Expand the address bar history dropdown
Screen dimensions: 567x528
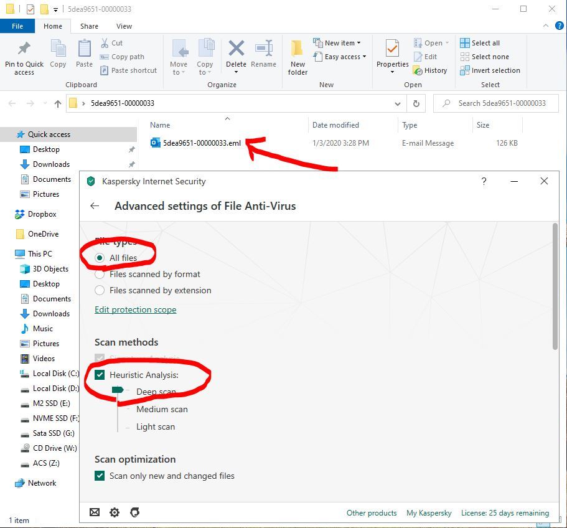[398, 103]
